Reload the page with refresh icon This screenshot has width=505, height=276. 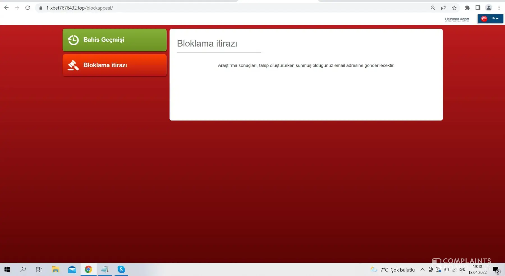[27, 8]
